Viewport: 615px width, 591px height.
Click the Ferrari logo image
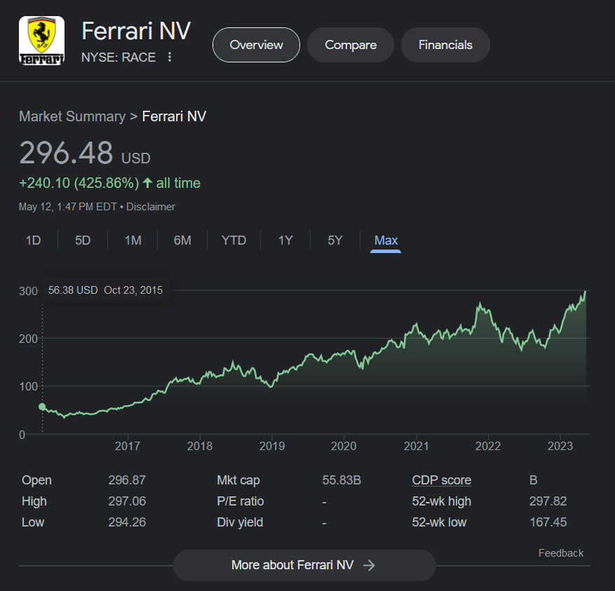pyautogui.click(x=41, y=41)
